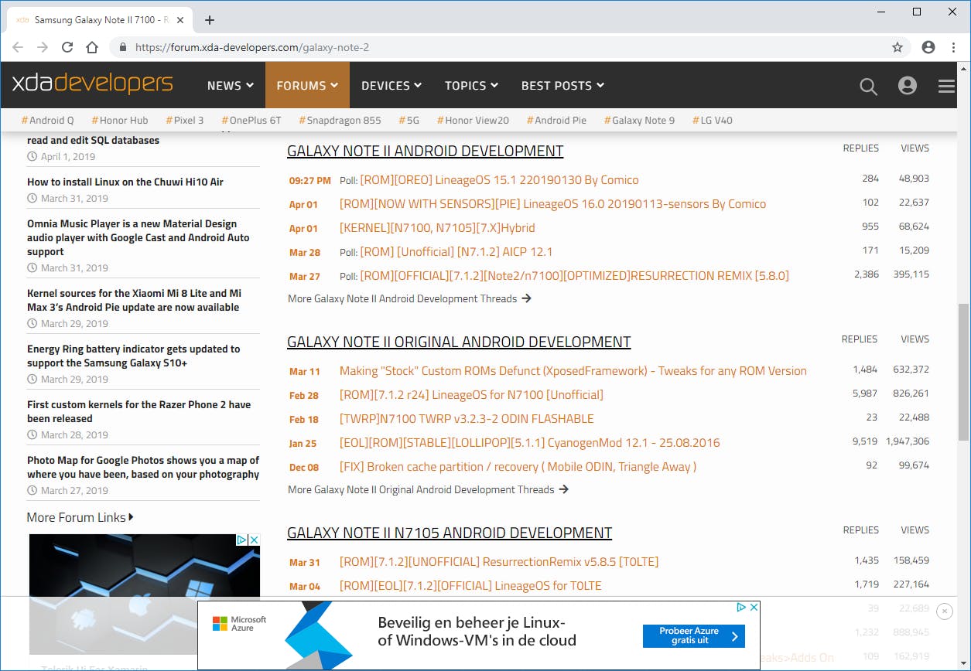
Task: Dismiss the sticky banner circle close button
Action: 944,611
